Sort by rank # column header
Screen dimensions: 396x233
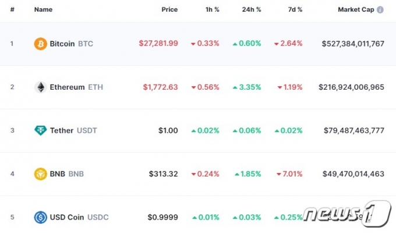pyautogui.click(x=12, y=9)
